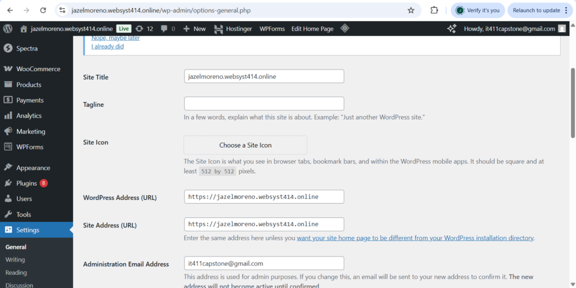Click the diamond icon after Edit Home Page
The height and width of the screenshot is (288, 576).
[345, 29]
